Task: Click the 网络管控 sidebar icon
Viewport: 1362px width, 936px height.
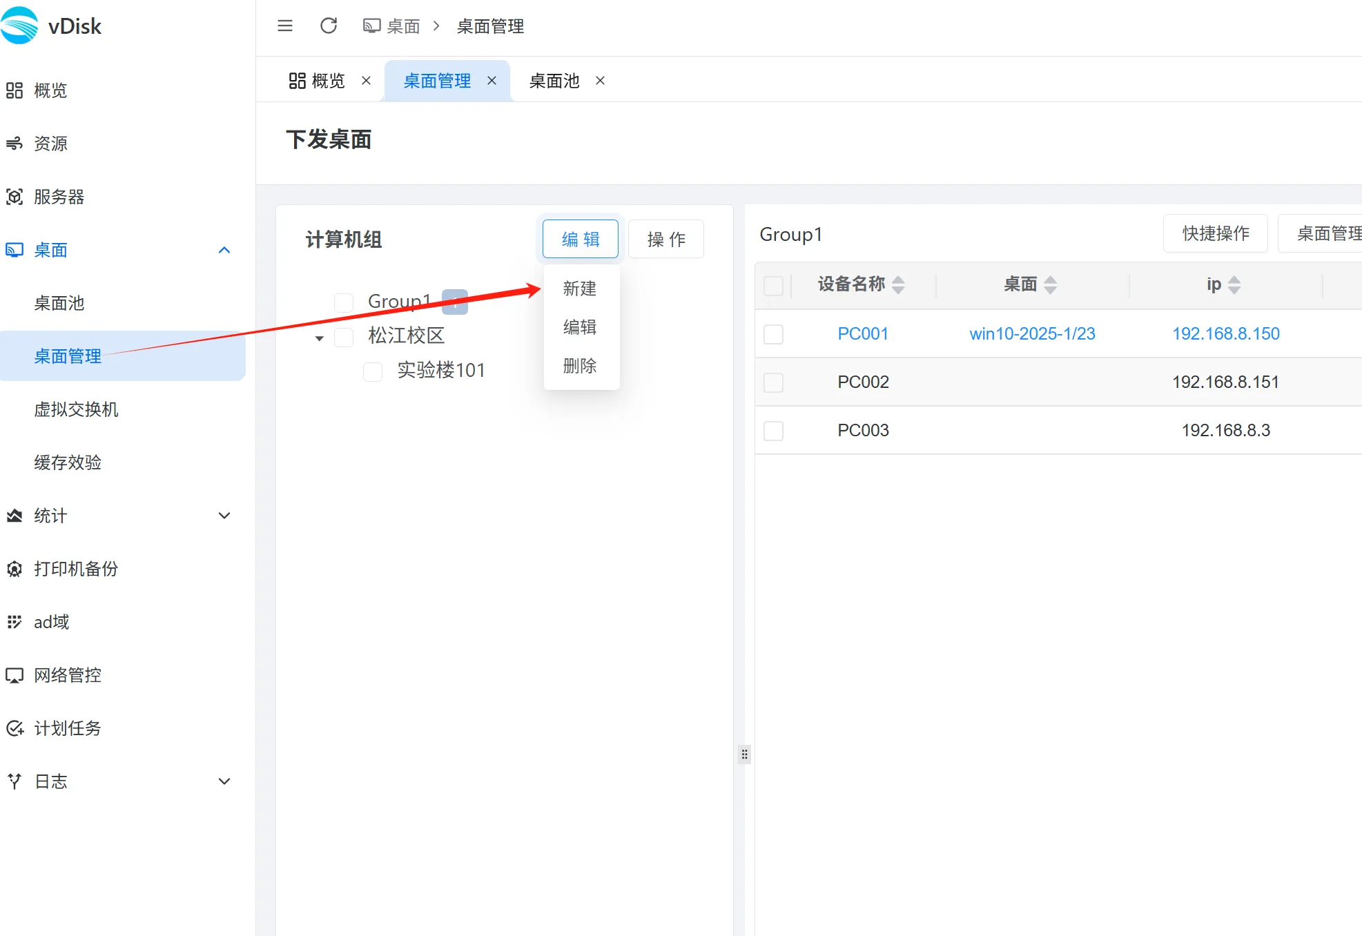Action: (14, 675)
